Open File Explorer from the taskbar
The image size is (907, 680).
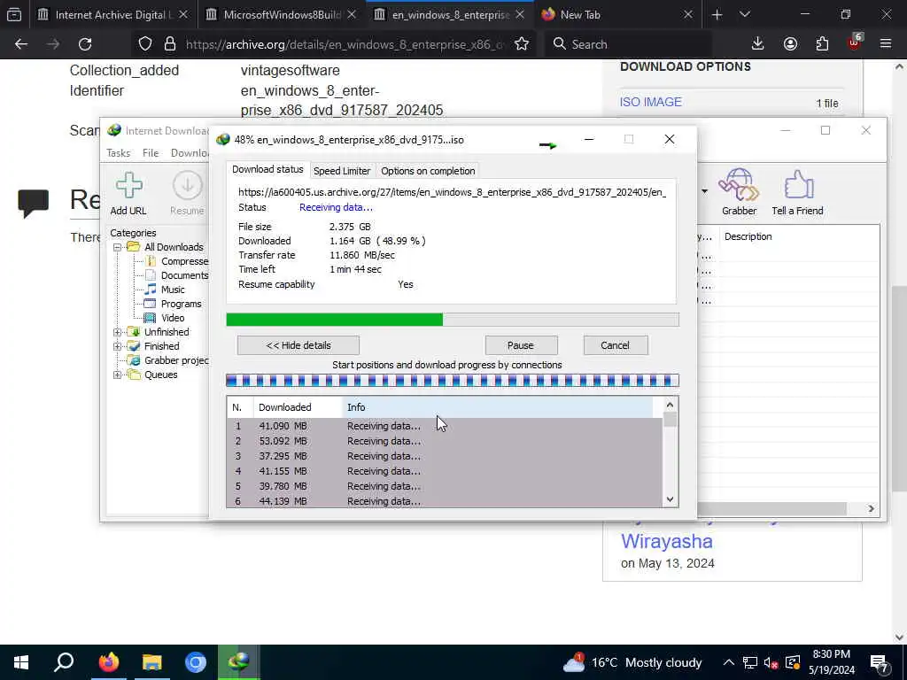[x=152, y=662]
